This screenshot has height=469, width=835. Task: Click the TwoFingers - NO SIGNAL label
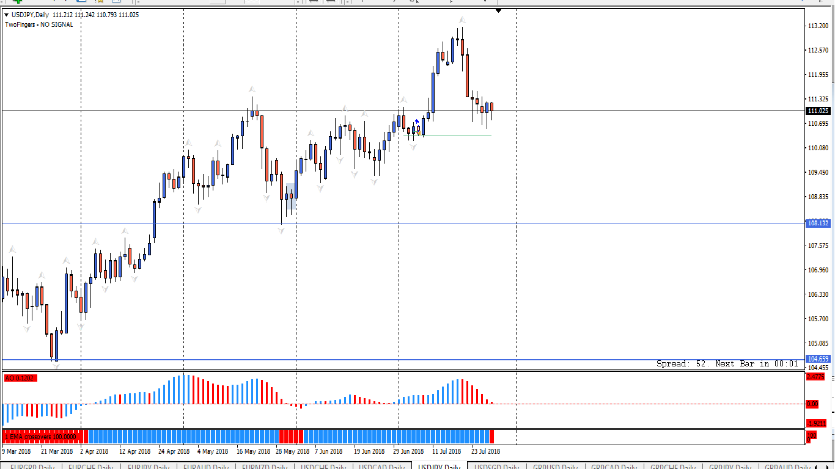39,24
